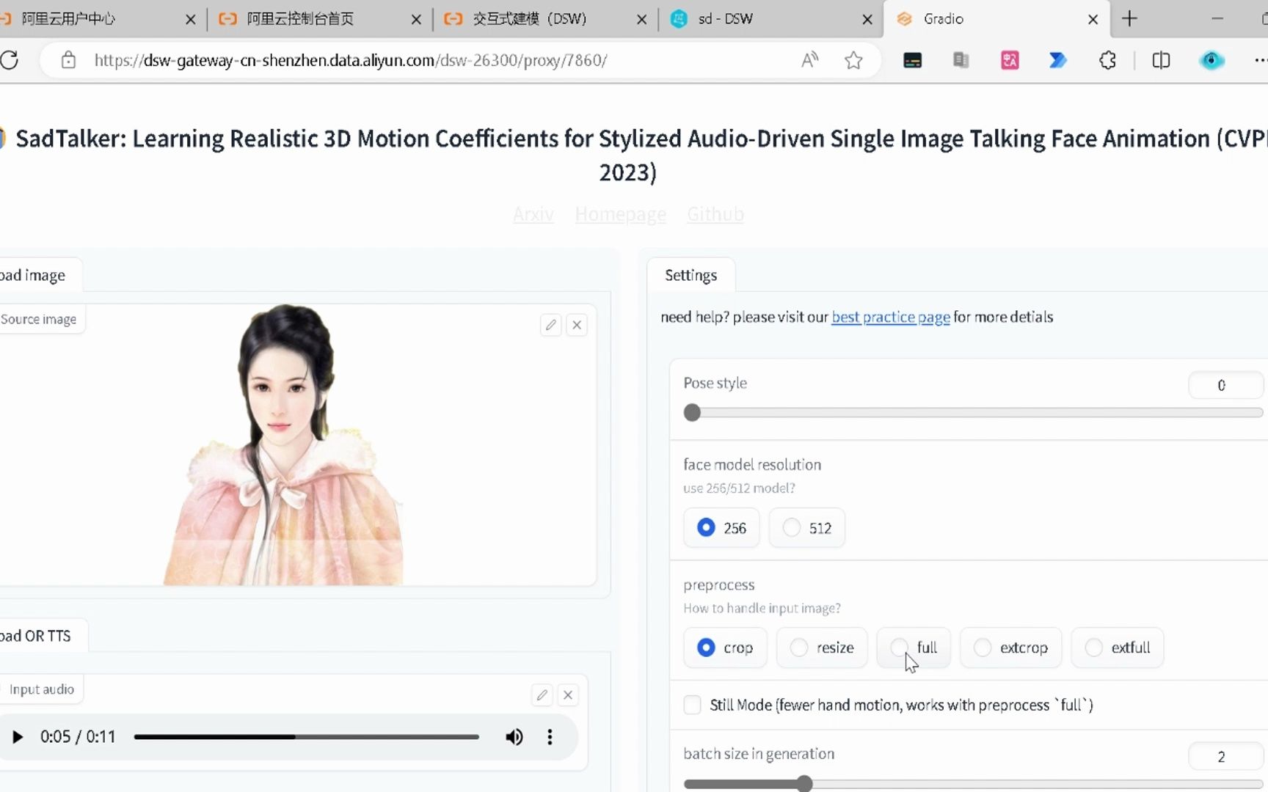Click the batch size number field

tap(1225, 756)
